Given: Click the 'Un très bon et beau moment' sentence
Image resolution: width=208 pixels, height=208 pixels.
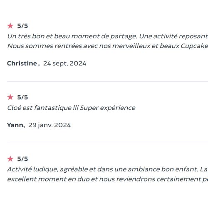Looking at the screenshot, I should coord(72,36).
